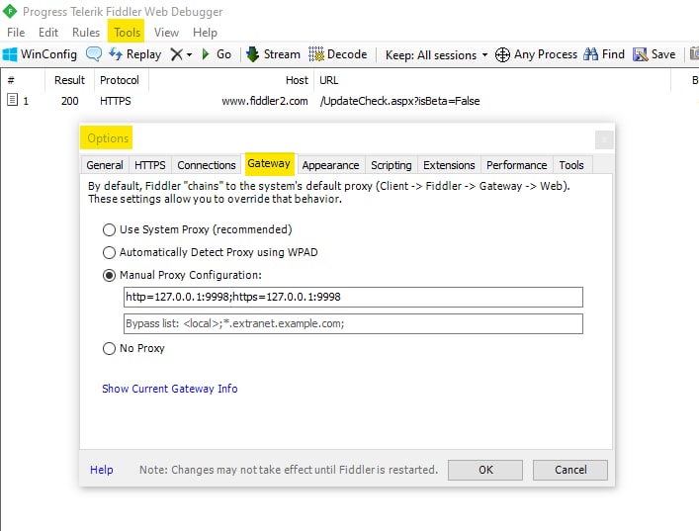
Task: Open Keep: All sessions dropdown
Action: click(x=436, y=54)
